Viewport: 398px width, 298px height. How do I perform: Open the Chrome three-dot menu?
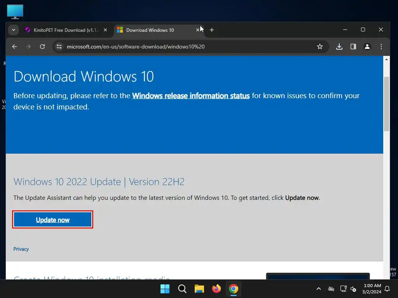point(381,47)
